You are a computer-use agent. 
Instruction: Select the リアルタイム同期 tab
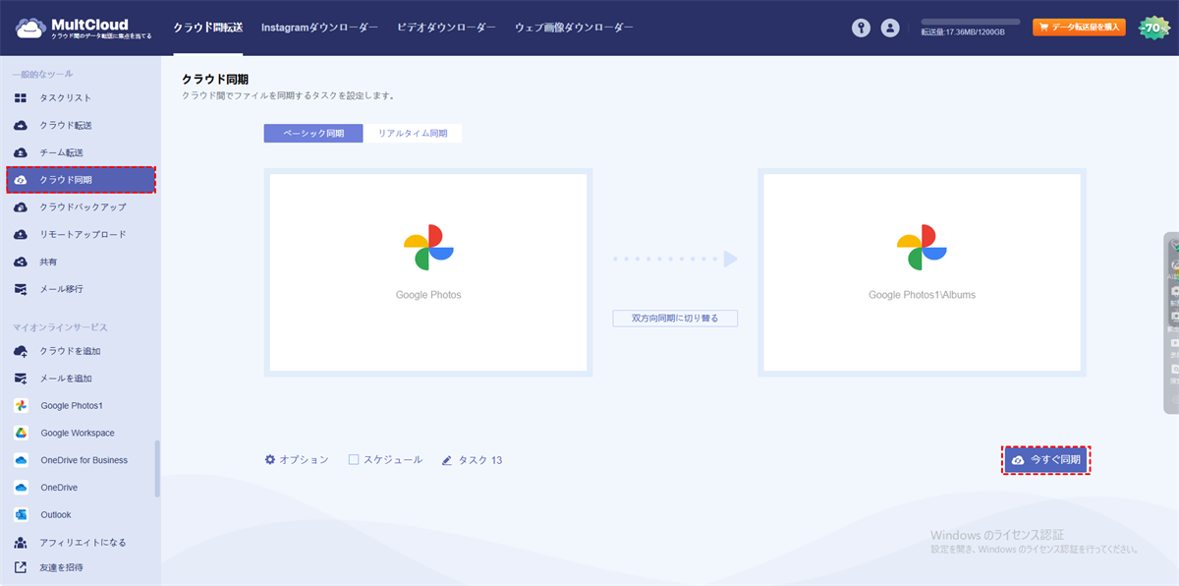(x=413, y=134)
